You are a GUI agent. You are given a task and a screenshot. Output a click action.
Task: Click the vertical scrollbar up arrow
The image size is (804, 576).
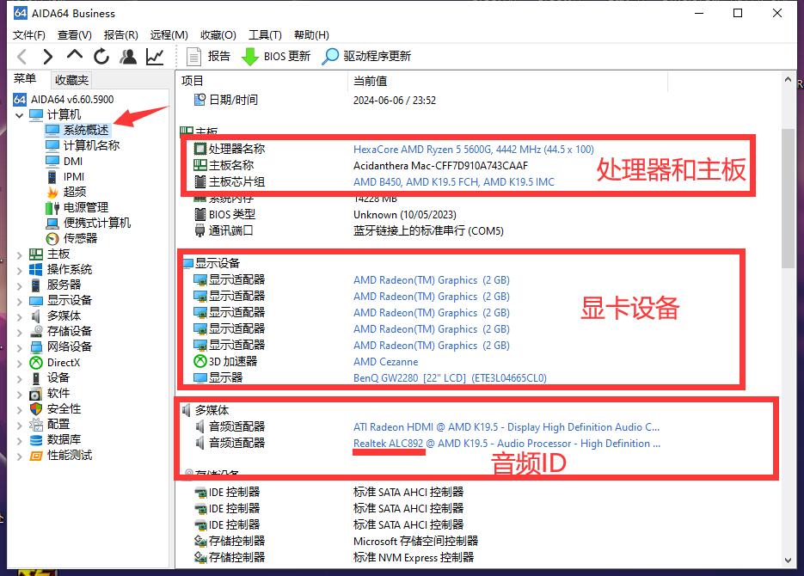(x=788, y=79)
